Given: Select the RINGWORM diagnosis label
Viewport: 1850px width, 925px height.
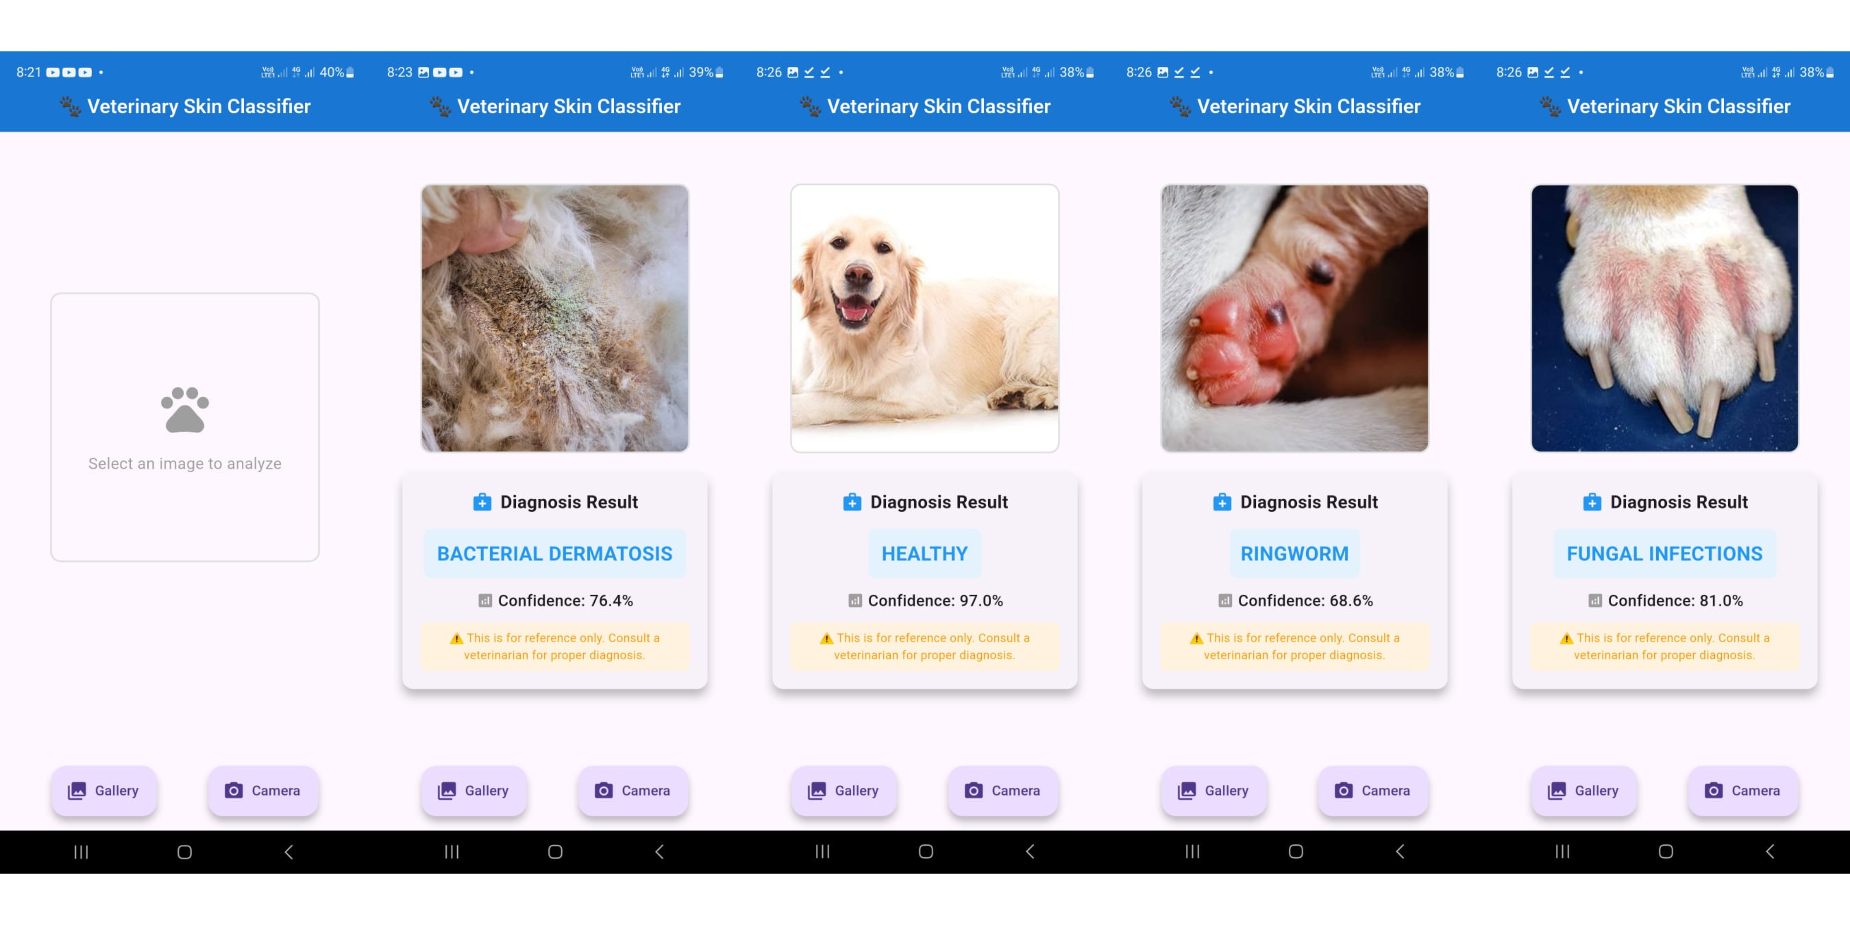Looking at the screenshot, I should click(1294, 554).
